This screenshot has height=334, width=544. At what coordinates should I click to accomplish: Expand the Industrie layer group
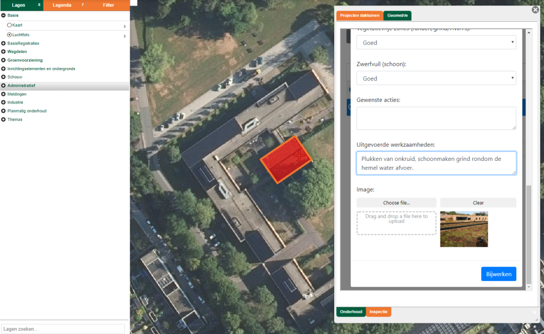tap(4, 102)
